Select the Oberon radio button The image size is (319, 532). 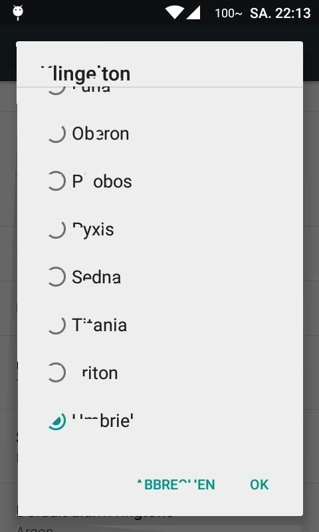pos(56,134)
